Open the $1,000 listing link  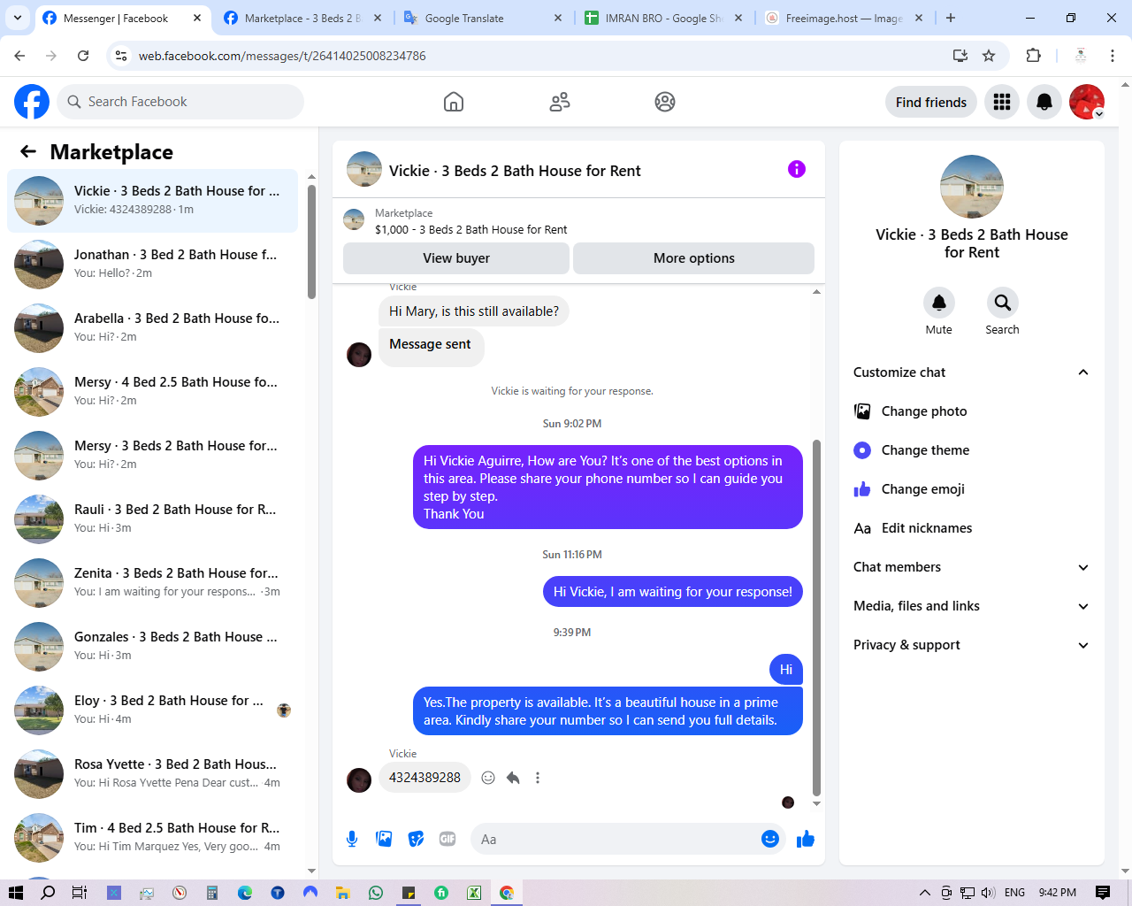pos(470,229)
